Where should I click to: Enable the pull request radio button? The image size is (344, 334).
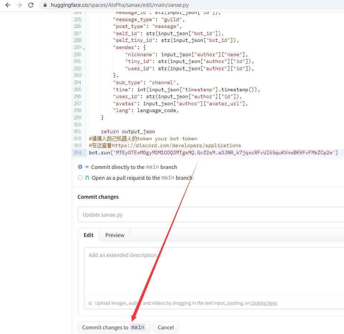(x=80, y=177)
